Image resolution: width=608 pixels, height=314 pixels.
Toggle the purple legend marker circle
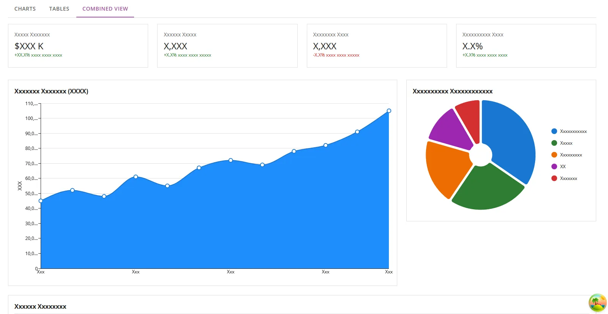point(554,167)
